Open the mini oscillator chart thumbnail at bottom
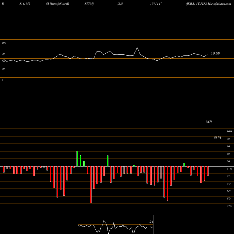 coord(116,224)
